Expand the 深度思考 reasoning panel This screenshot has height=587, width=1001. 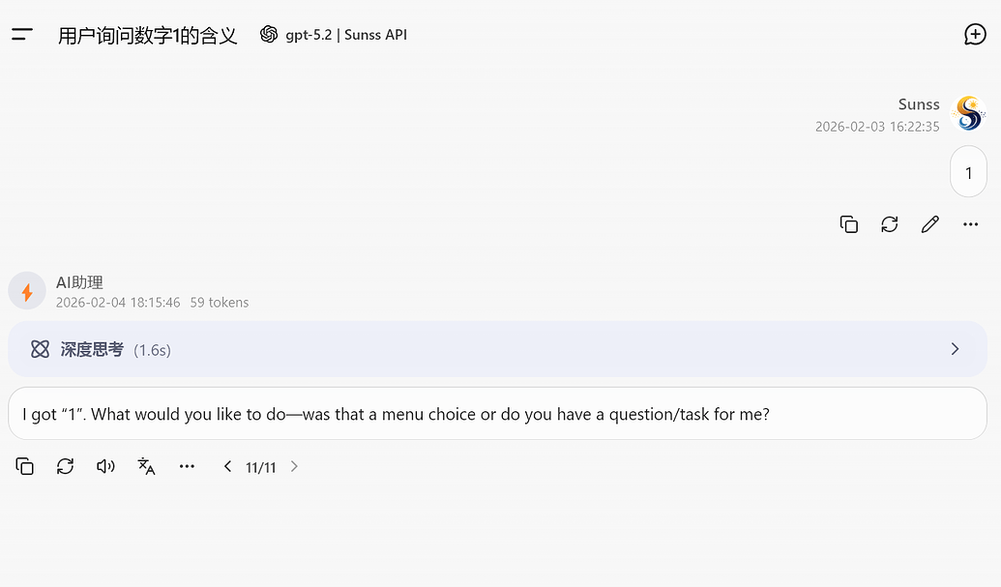pos(497,349)
